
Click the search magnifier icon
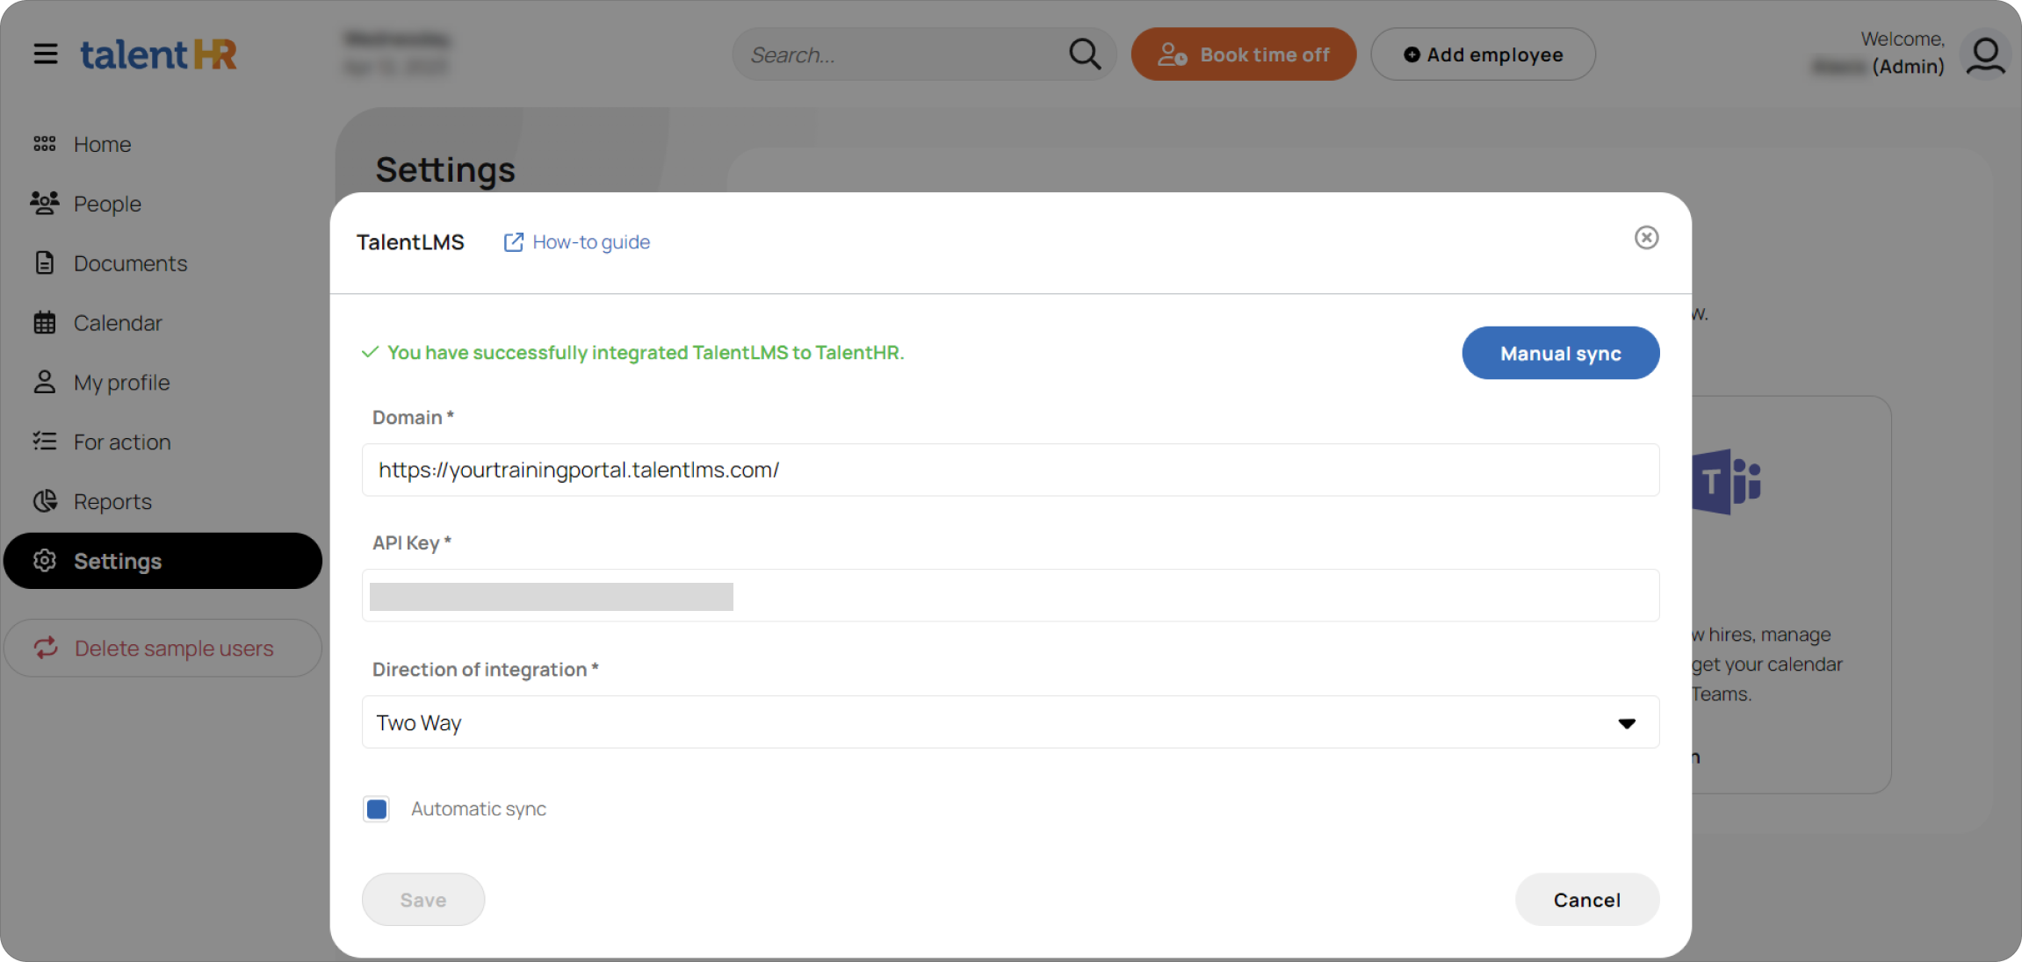click(x=1085, y=54)
